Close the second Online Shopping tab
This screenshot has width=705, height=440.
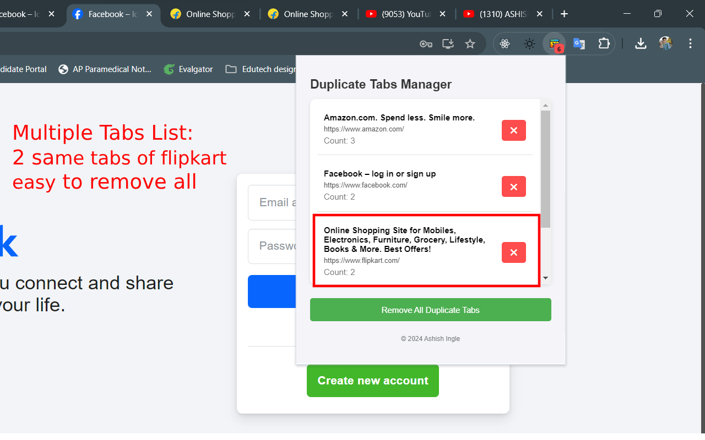coord(344,14)
